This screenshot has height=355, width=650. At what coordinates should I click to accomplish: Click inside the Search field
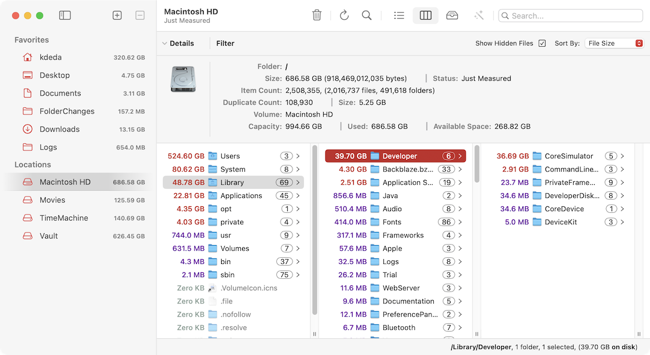570,16
